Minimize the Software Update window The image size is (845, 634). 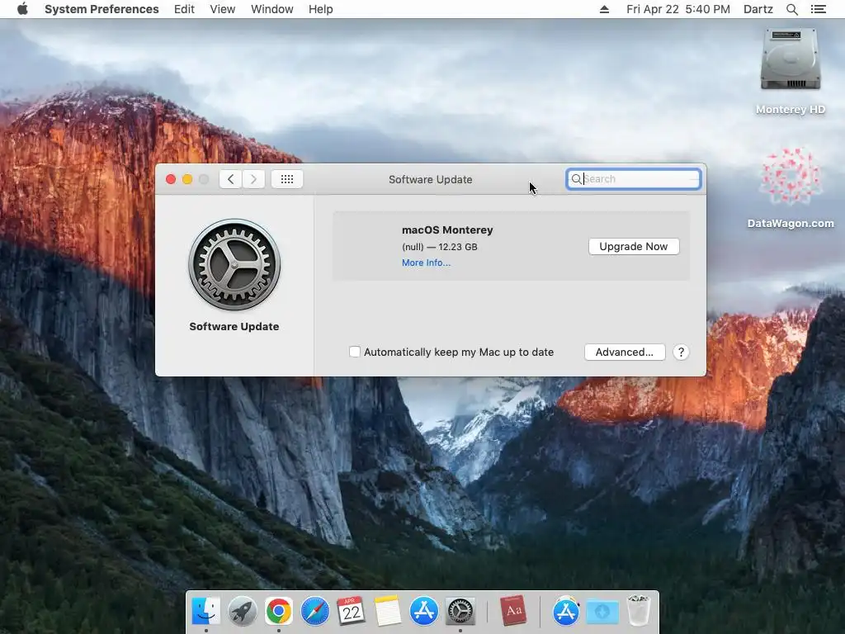[187, 179]
